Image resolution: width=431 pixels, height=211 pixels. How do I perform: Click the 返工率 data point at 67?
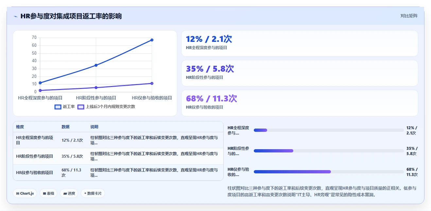(x=152, y=40)
